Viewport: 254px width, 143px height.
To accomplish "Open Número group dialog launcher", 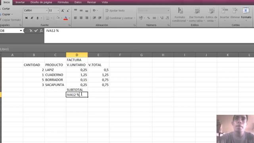I will pos(168,25).
